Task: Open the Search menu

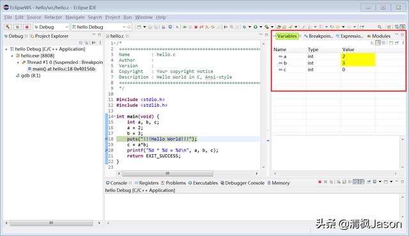Action: point(95,17)
